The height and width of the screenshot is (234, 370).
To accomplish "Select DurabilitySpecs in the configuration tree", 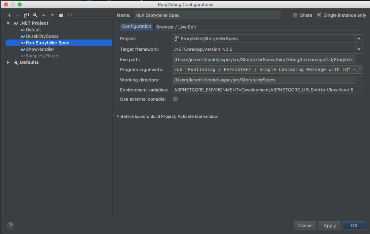I will pos(42,36).
